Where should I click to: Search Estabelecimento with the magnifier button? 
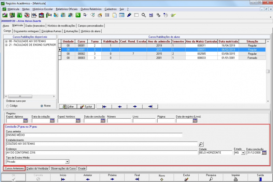(x=201, y=144)
